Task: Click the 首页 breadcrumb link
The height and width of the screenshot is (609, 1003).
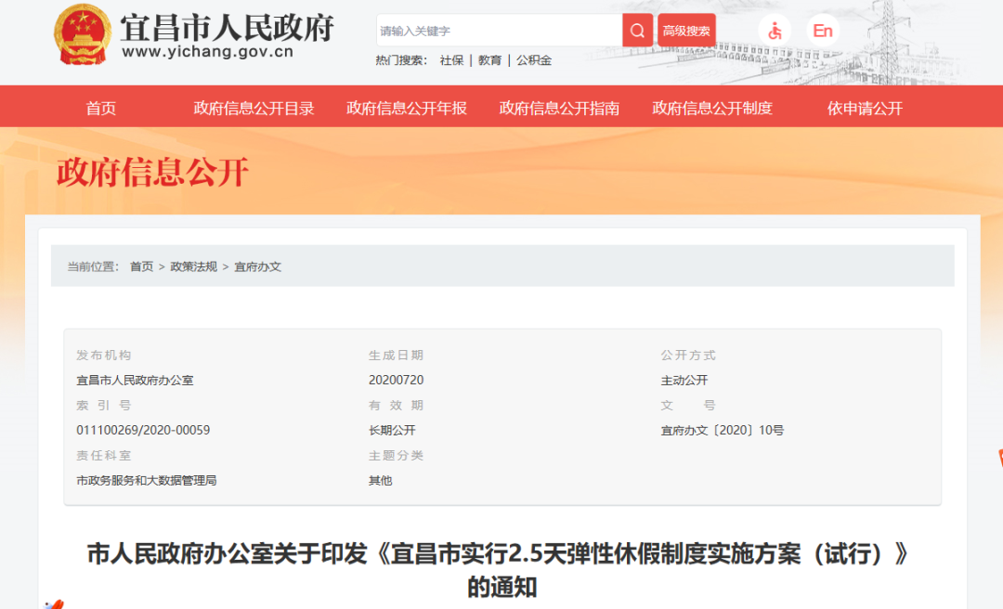Action: [141, 266]
